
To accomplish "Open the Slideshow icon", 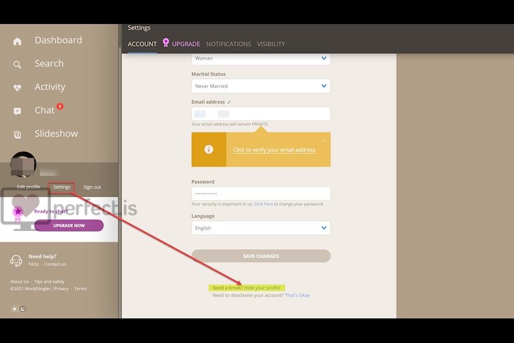I will point(17,134).
